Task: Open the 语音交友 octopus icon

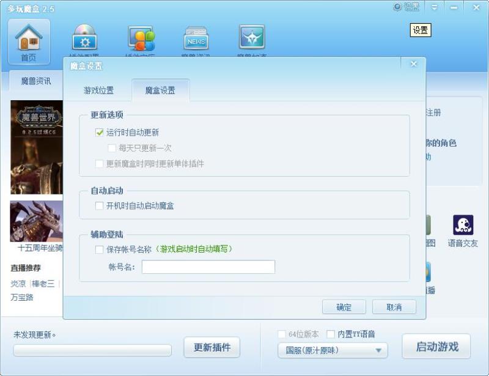Action: tap(463, 224)
